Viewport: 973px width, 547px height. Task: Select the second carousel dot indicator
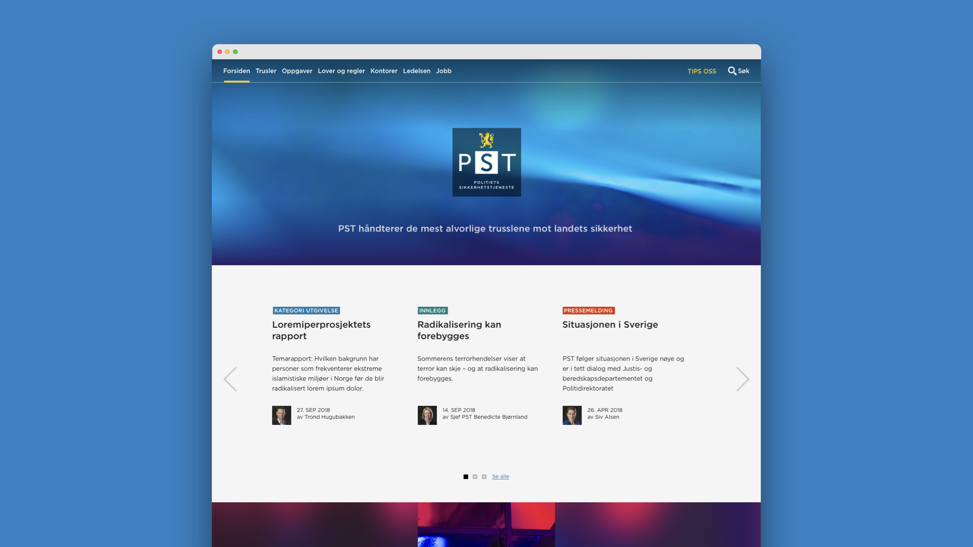[474, 476]
